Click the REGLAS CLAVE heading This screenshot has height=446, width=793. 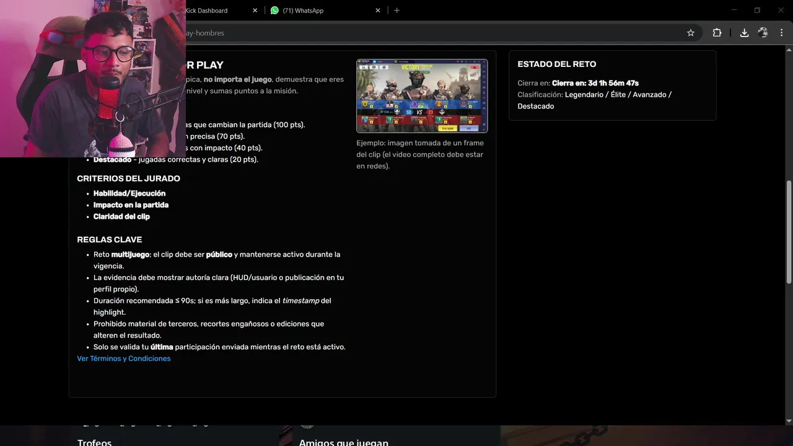point(110,240)
